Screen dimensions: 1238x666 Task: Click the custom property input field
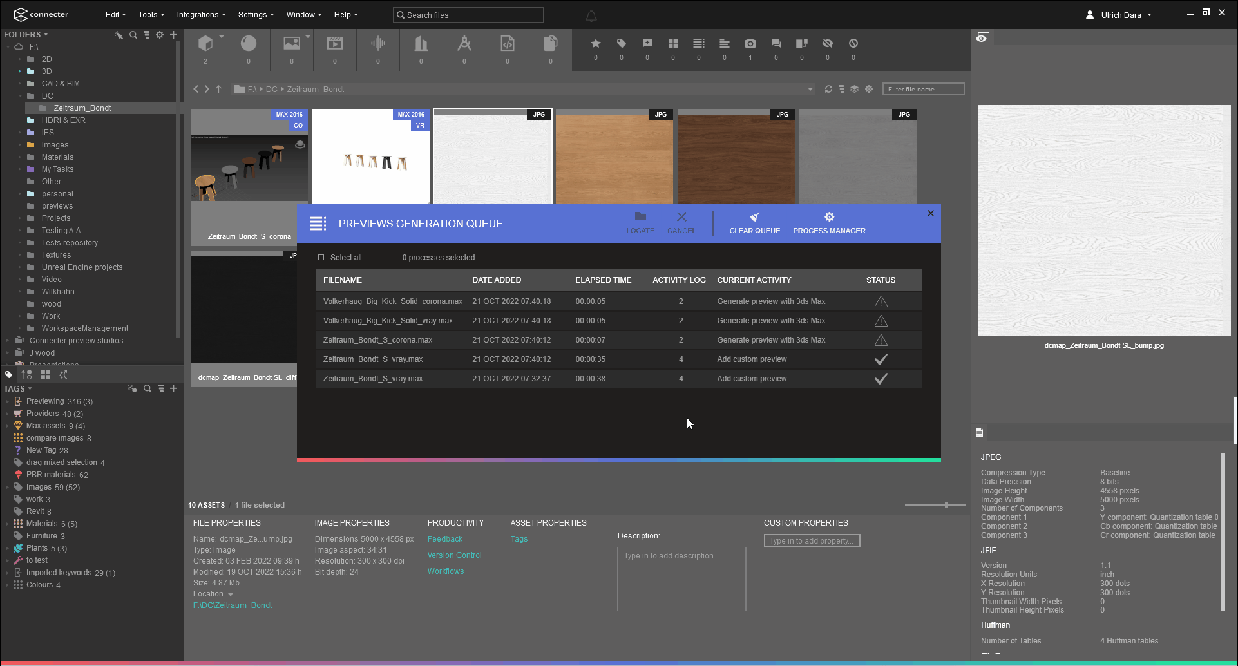point(812,540)
